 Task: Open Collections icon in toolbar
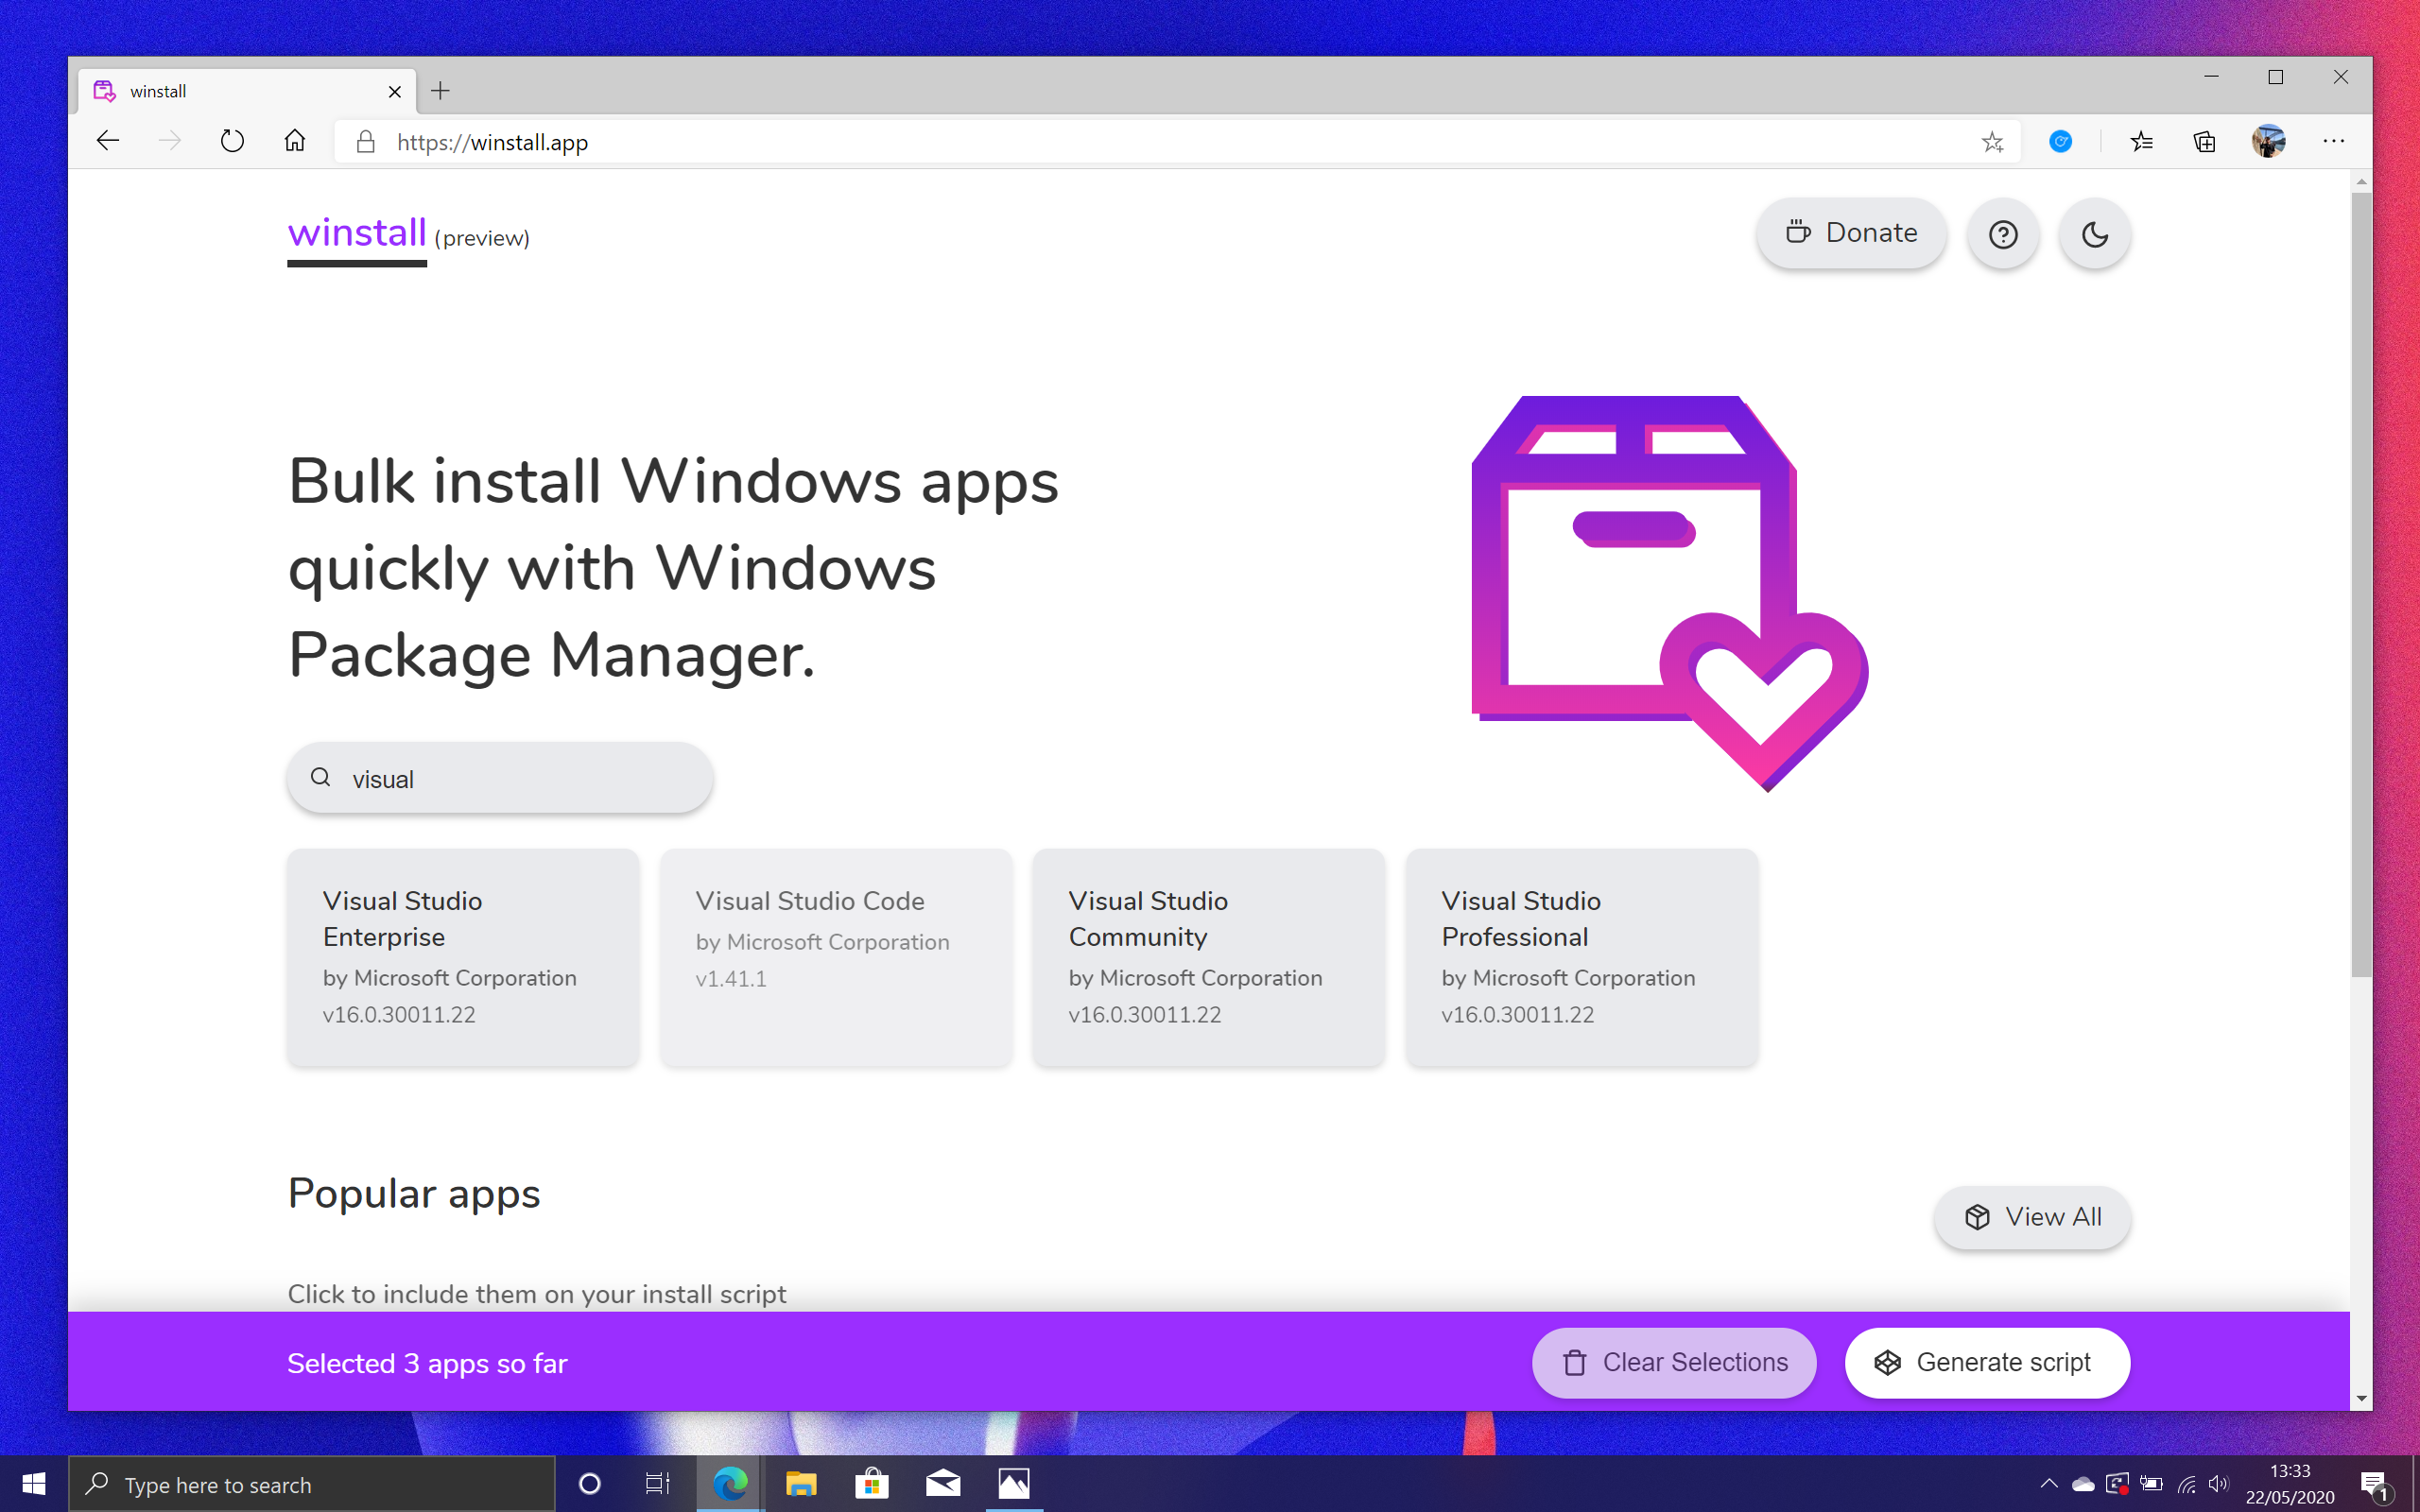coord(2204,142)
